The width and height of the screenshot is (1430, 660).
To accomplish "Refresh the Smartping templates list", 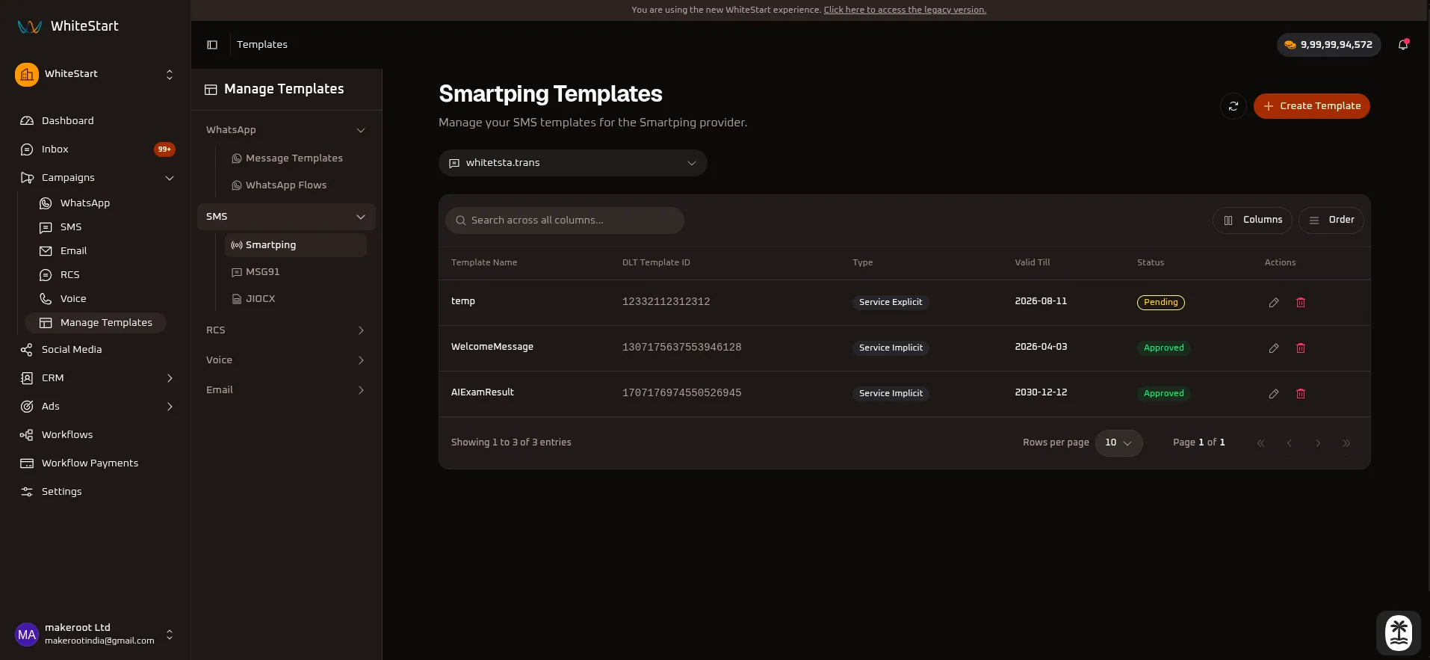I will [1234, 106].
